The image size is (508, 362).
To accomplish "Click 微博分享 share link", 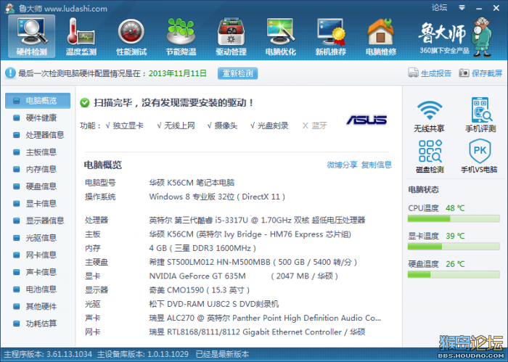I will click(x=342, y=165).
